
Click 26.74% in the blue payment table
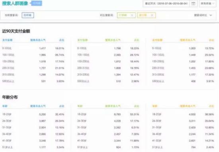pyautogui.click(x=60, y=55)
